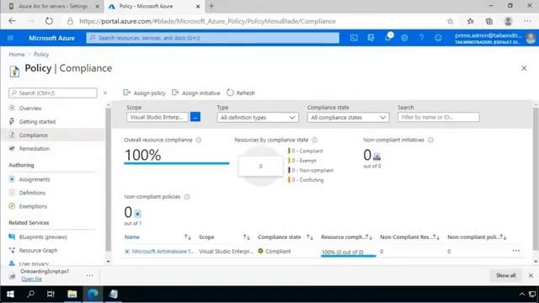Open the Windows Start menu
This screenshot has width=539, height=303.
10,294
